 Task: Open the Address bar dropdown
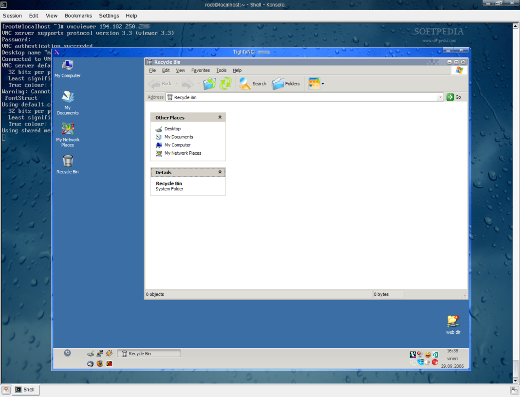(x=440, y=97)
